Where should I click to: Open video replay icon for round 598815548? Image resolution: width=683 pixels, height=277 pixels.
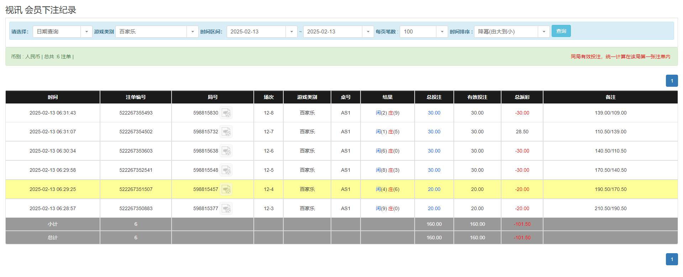[x=226, y=170]
